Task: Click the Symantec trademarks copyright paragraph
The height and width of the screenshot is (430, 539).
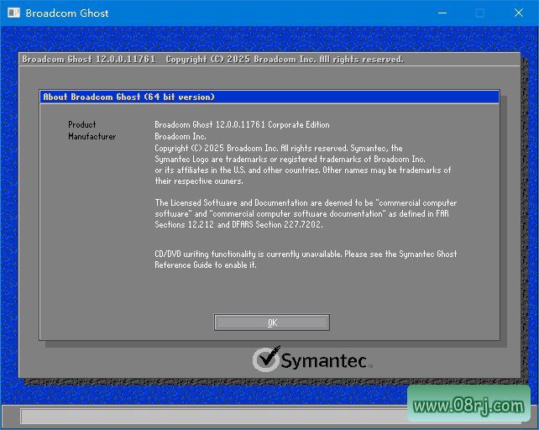Action: click(x=302, y=164)
